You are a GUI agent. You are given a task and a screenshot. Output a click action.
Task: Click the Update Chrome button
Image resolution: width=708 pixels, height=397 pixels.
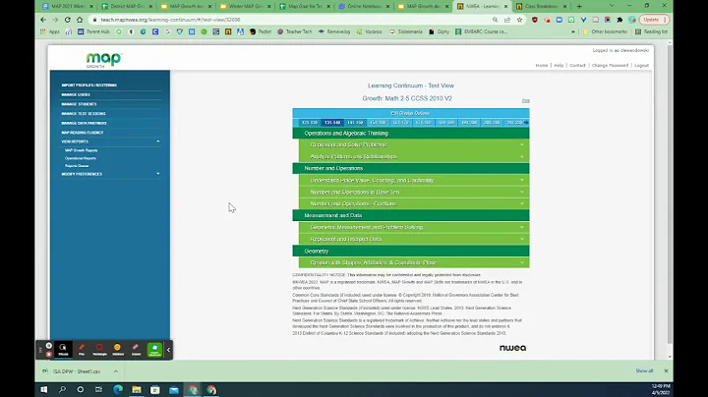coord(653,20)
